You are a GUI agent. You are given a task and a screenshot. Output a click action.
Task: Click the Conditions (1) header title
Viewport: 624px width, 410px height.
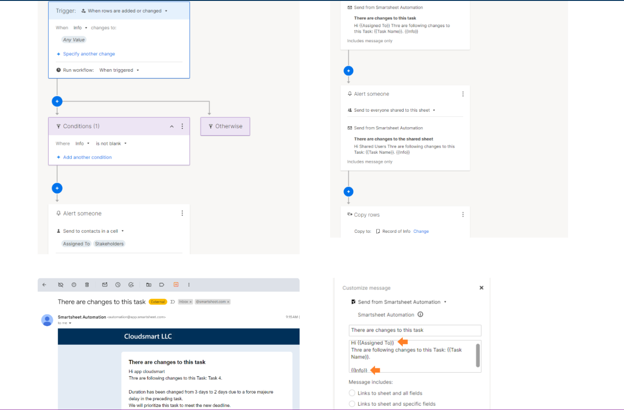(81, 126)
